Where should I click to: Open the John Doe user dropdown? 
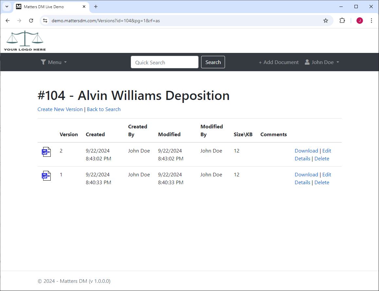(x=322, y=62)
